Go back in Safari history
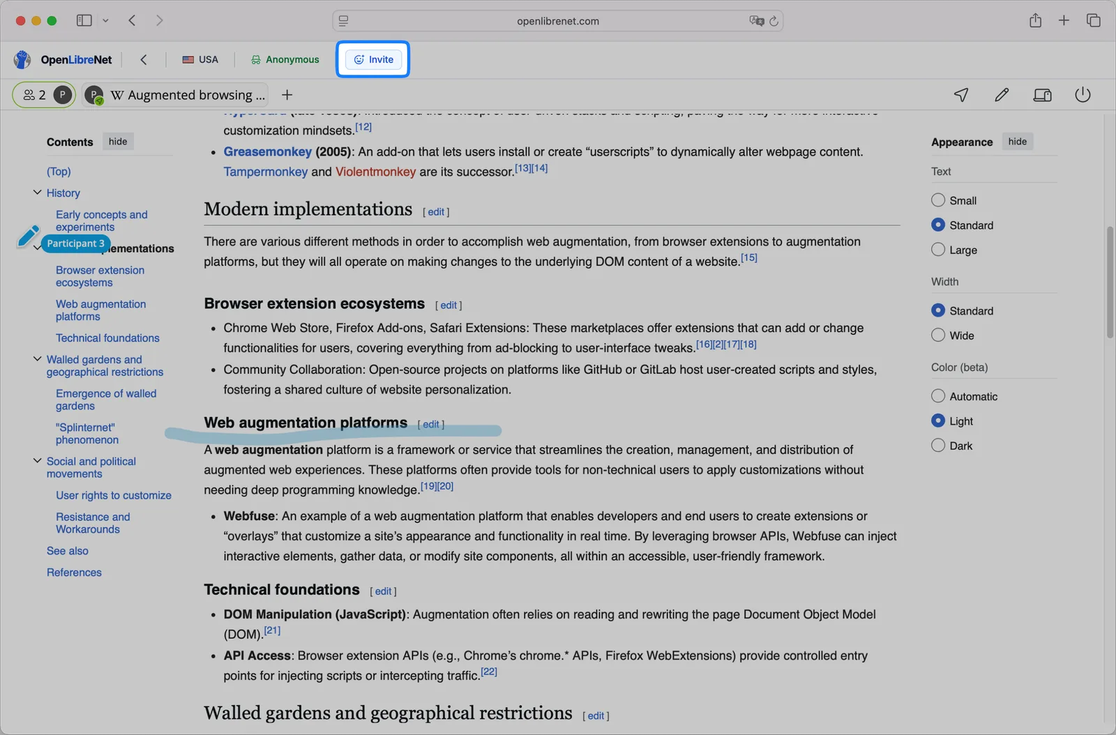This screenshot has width=1116, height=735. (132, 20)
